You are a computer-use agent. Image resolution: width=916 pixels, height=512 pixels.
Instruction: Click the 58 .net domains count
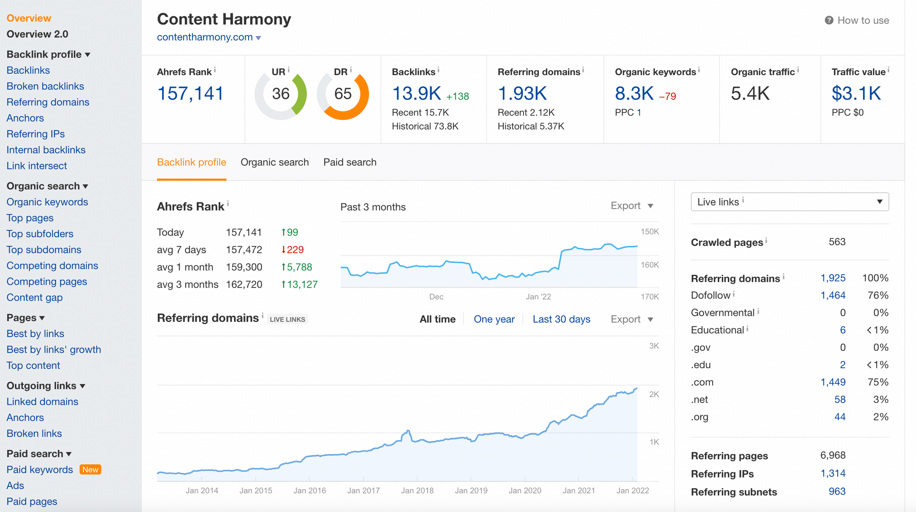(840, 400)
